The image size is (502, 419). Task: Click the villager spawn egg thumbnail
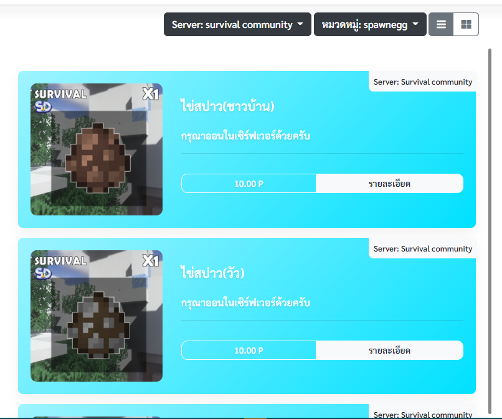[97, 149]
